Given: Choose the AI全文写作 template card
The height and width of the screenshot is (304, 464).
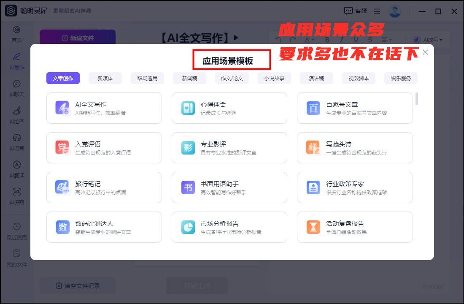Looking at the screenshot, I should [x=104, y=108].
